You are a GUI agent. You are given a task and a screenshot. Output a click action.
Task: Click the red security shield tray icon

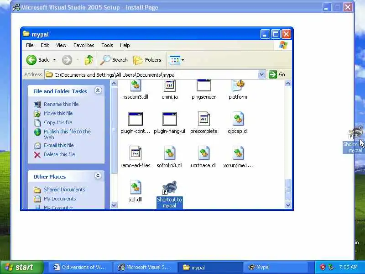click(323, 267)
